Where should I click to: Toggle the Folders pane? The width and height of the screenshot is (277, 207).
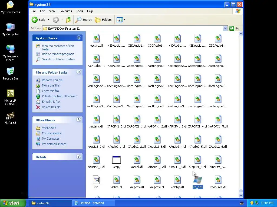click(103, 20)
